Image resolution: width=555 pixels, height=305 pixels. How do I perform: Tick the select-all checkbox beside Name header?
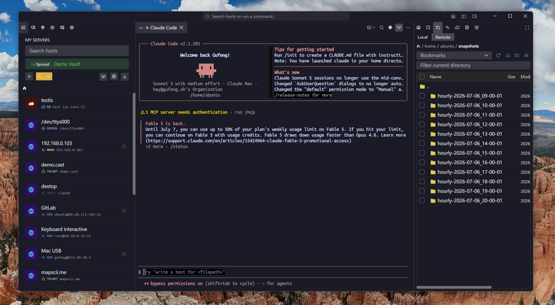[x=422, y=77]
